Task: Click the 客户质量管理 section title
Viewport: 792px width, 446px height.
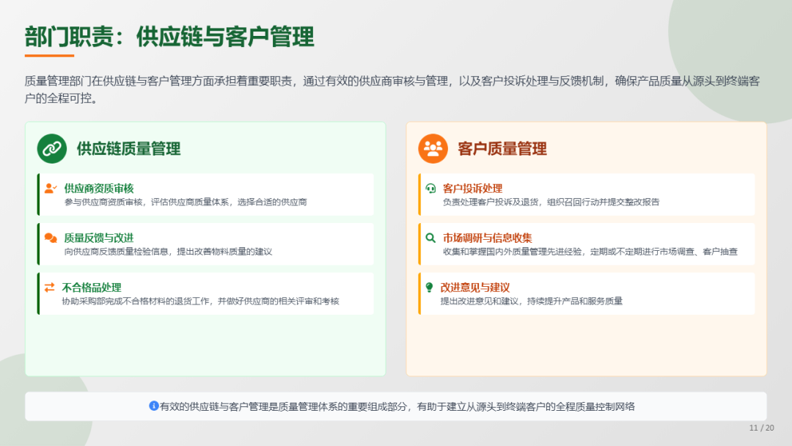Action: (x=502, y=149)
